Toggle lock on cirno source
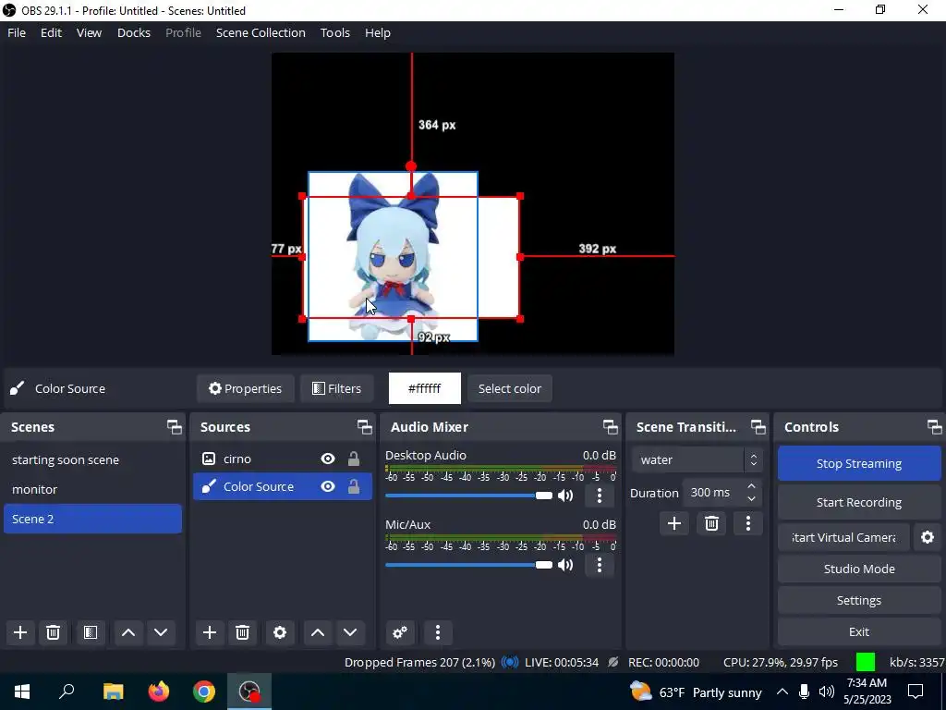The image size is (946, 710). pyautogui.click(x=354, y=459)
